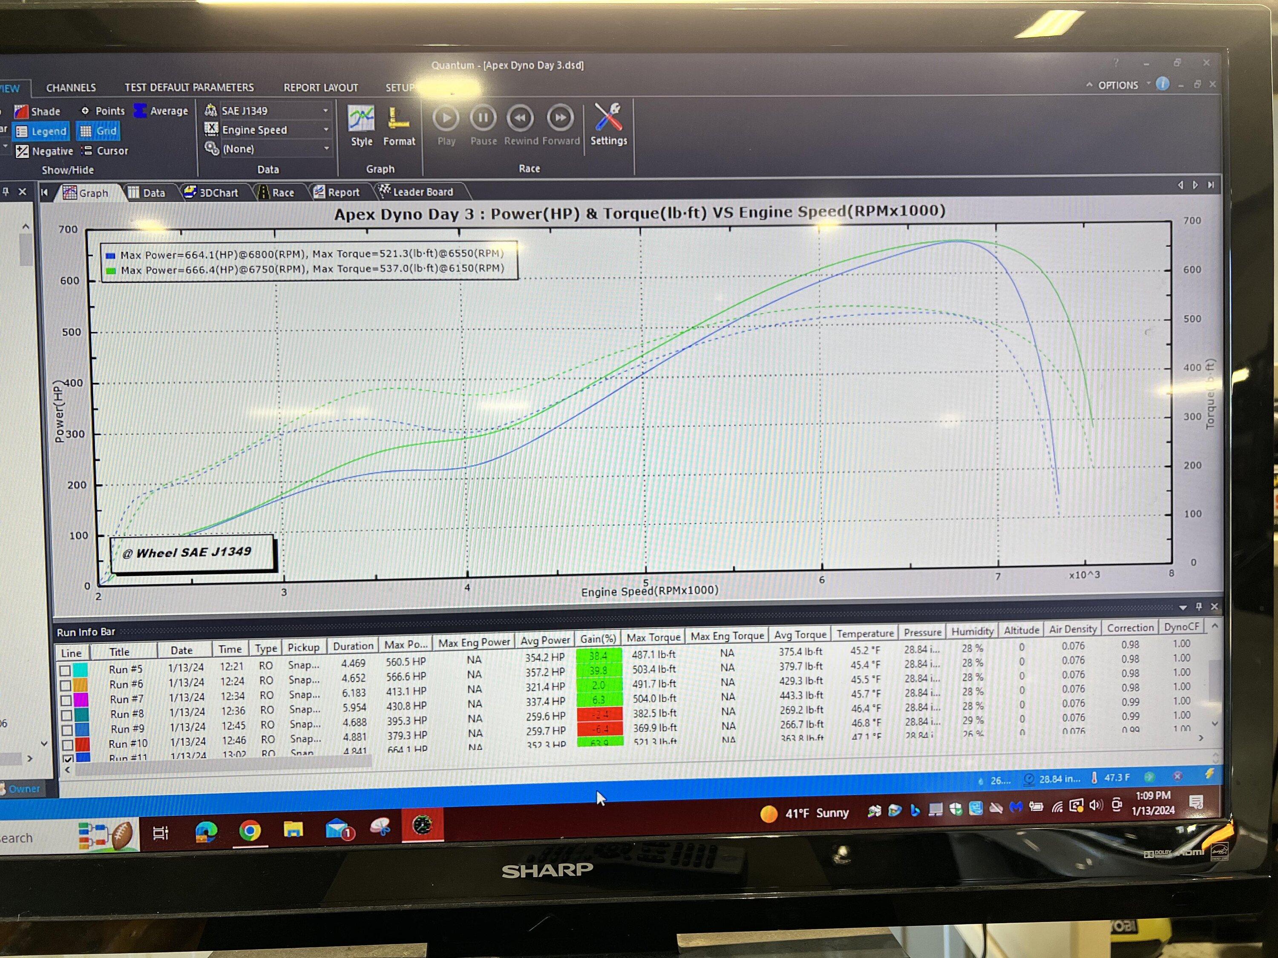Open the SETUP ribbon tab
Viewport: 1278px width, 958px height.
click(x=400, y=87)
